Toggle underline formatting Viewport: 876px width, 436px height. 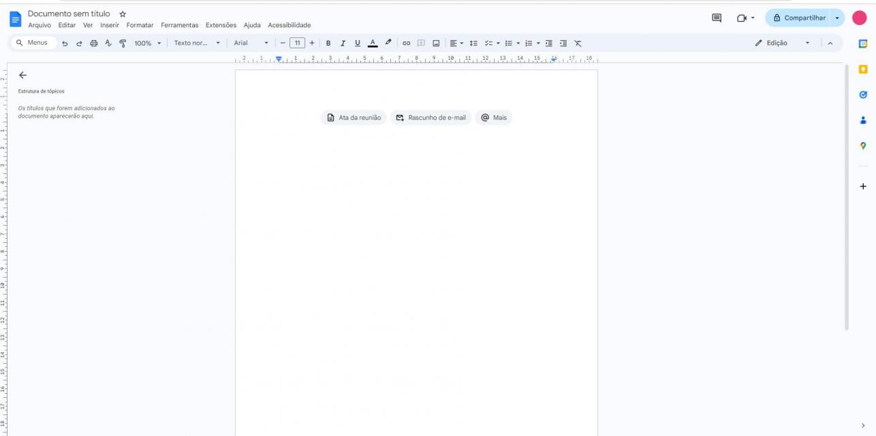pos(357,43)
